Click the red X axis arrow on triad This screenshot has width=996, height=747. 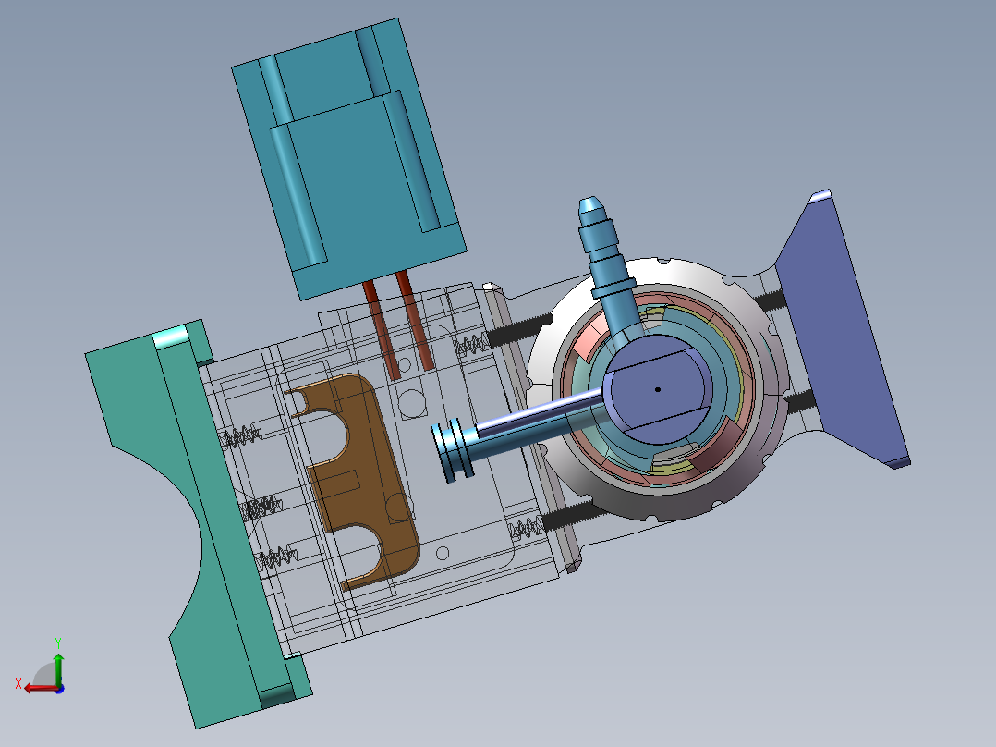pyautogui.click(x=40, y=689)
